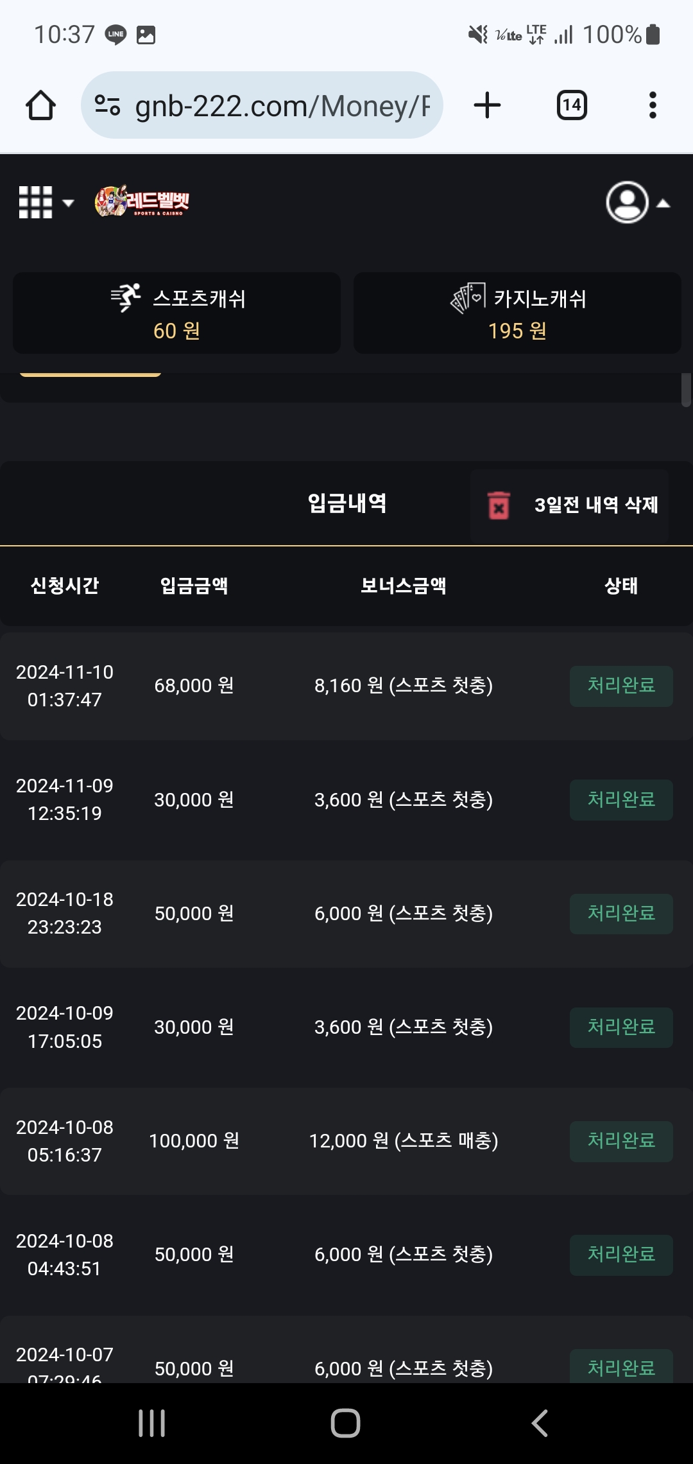693x1464 pixels.
Task: Open the grid menu icon
Action: point(35,202)
